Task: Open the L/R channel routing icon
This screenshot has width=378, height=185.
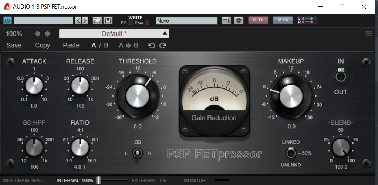Action: coord(307,20)
